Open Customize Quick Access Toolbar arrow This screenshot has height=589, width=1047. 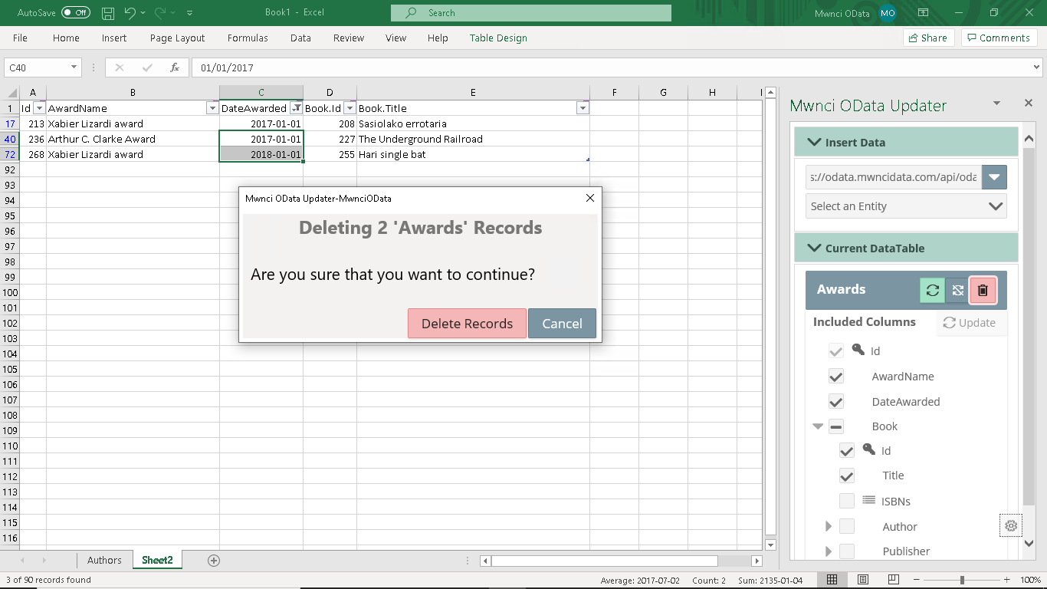pyautogui.click(x=190, y=13)
